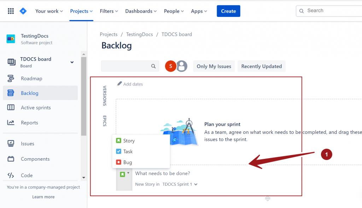Open the Code section in the sidebar
The image size is (362, 208).
pos(27,175)
